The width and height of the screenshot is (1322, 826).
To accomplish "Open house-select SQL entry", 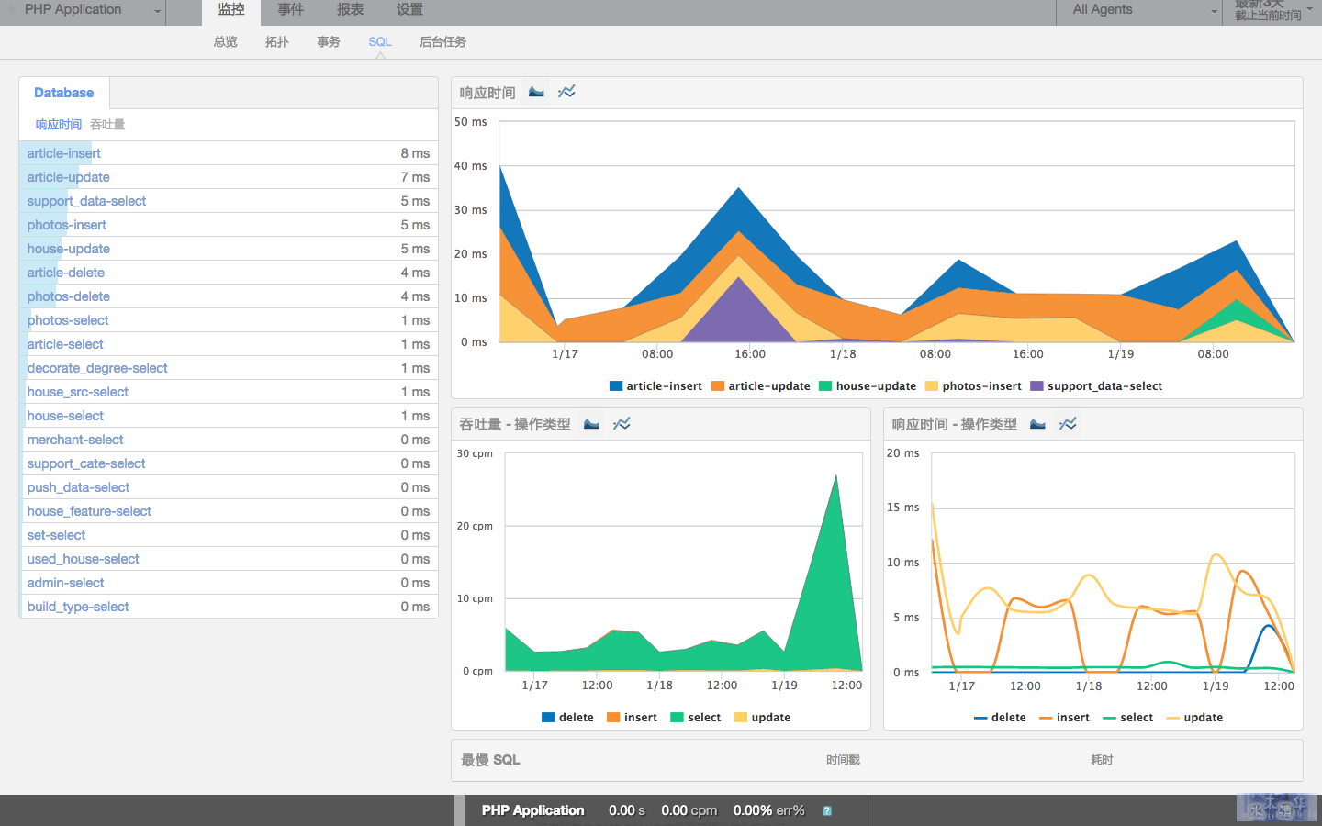I will 229,416.
